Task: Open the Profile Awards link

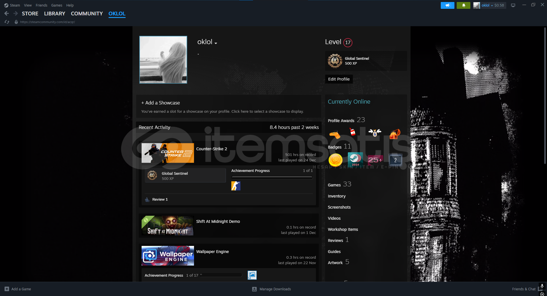Action: click(346, 120)
